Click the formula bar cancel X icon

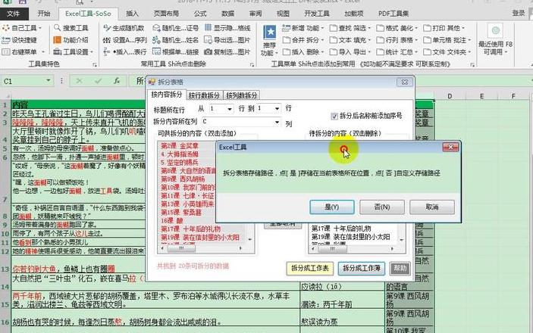click(79, 81)
